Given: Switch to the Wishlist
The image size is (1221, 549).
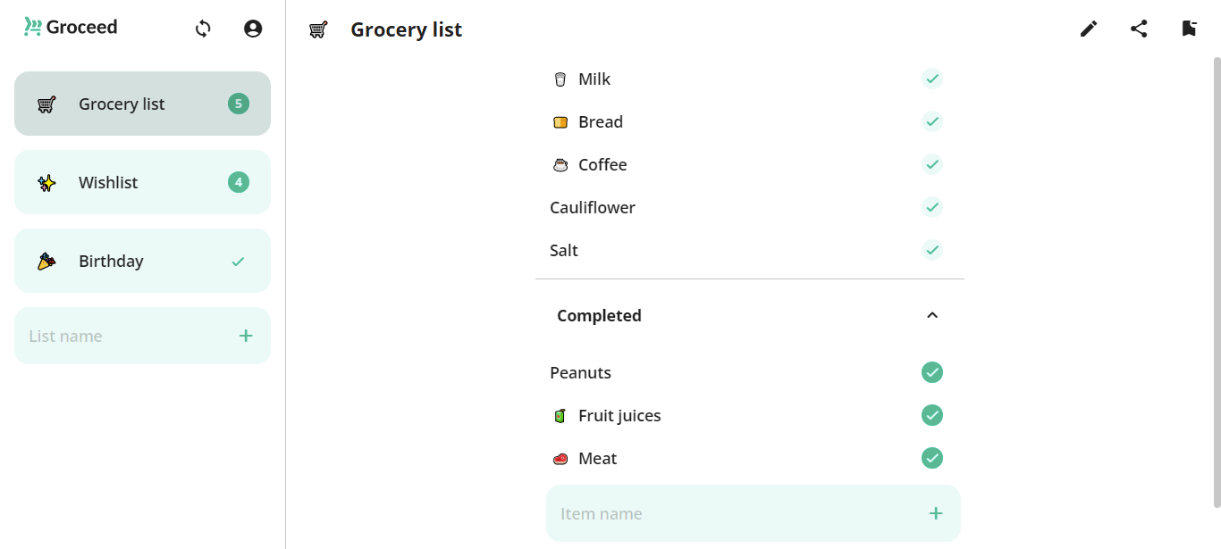Looking at the screenshot, I should pos(142,182).
